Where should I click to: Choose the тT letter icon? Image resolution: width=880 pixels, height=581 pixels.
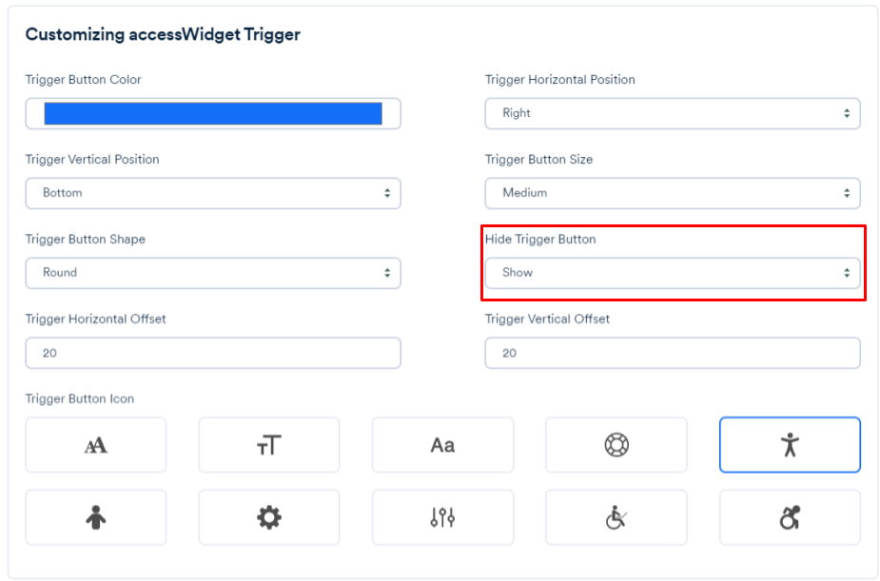point(269,444)
